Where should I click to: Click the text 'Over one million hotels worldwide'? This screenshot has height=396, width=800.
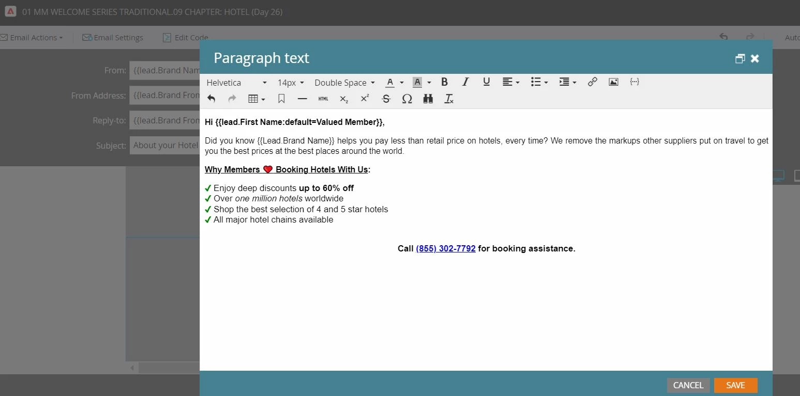(278, 198)
